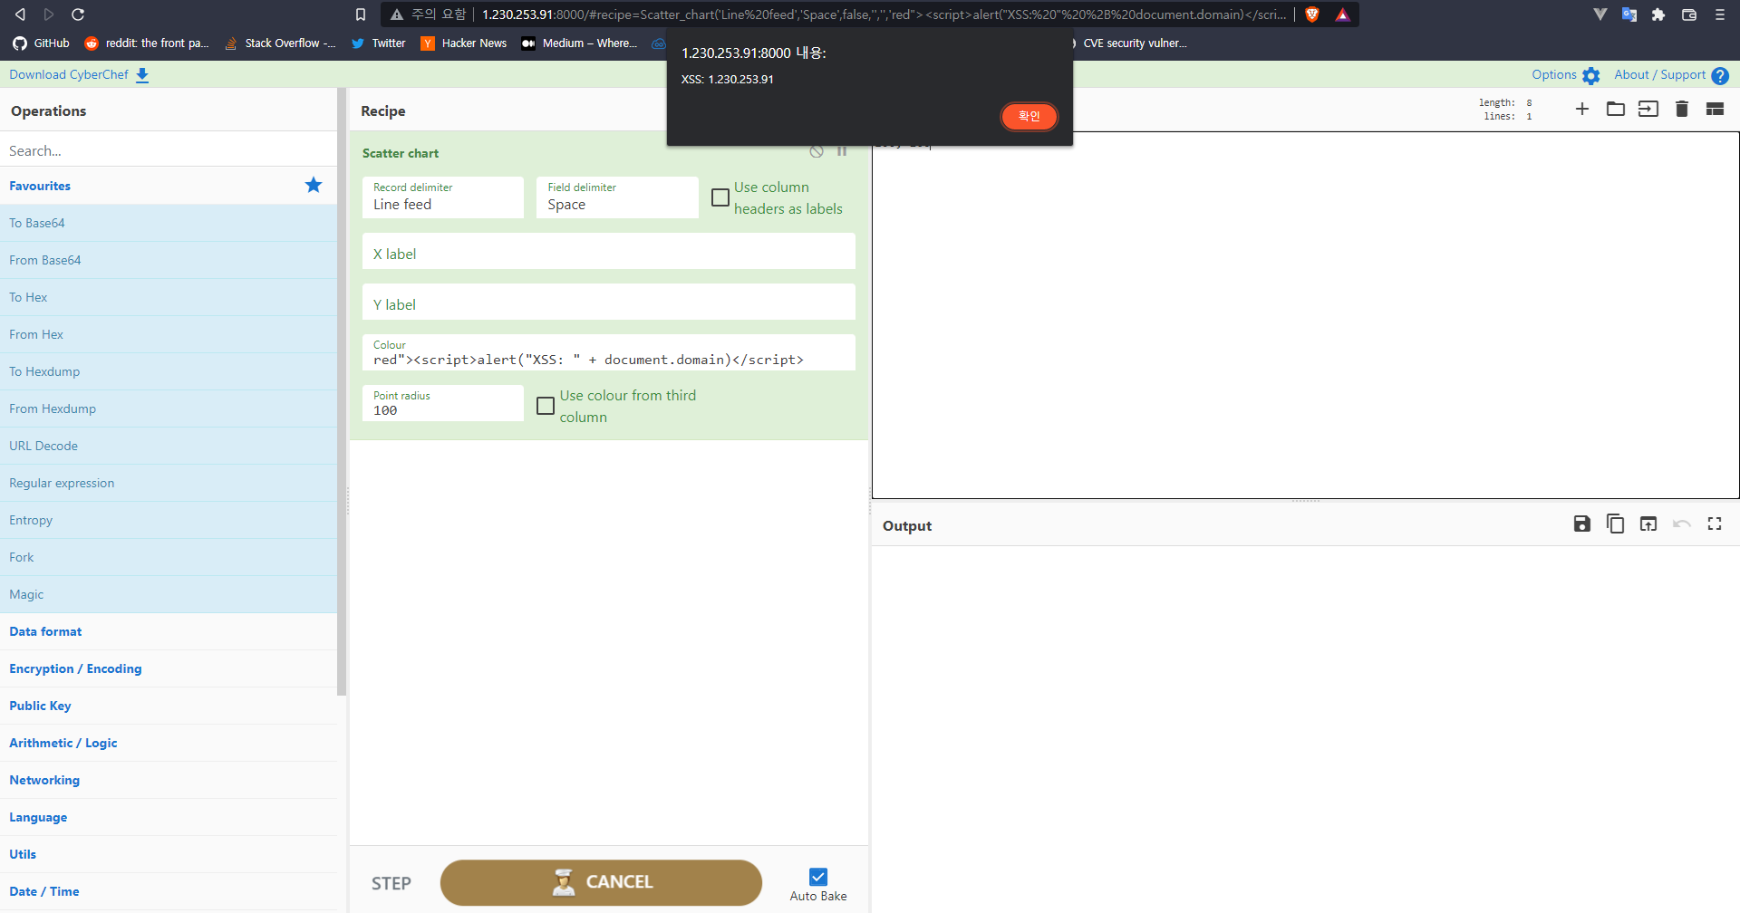1740x913 pixels.
Task: Enable Use column headers as labels checkbox
Action: pyautogui.click(x=720, y=197)
